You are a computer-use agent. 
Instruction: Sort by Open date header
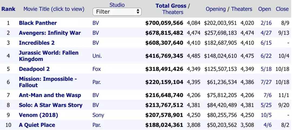264,9
